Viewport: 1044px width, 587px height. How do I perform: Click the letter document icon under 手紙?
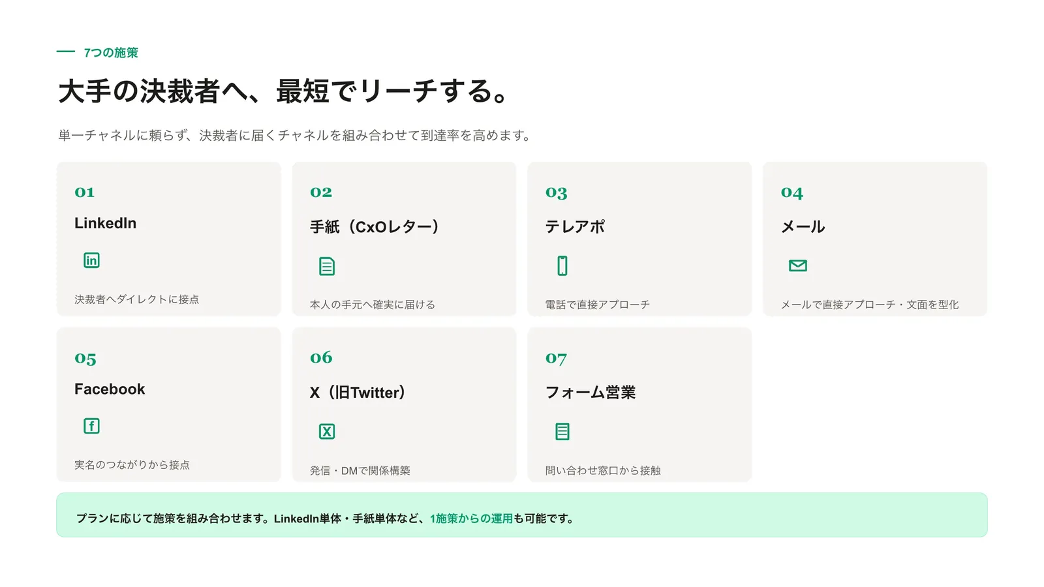[x=327, y=266]
